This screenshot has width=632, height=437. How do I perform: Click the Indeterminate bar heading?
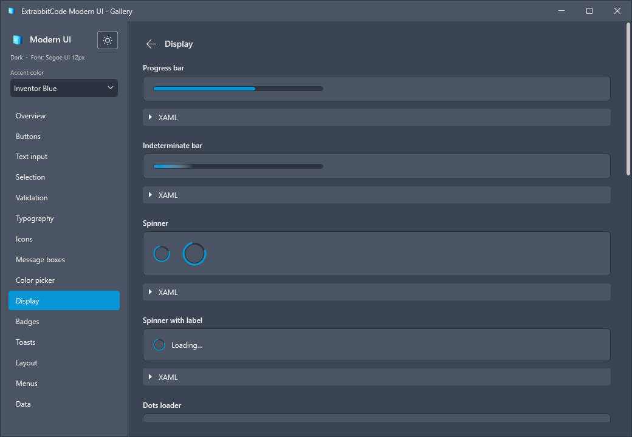tap(173, 146)
